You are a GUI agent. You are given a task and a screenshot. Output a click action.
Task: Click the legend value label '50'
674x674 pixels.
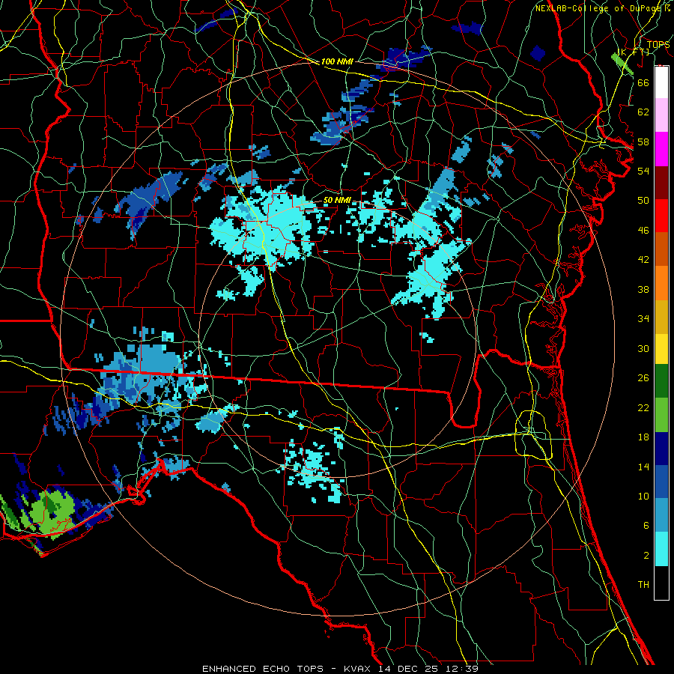point(643,201)
